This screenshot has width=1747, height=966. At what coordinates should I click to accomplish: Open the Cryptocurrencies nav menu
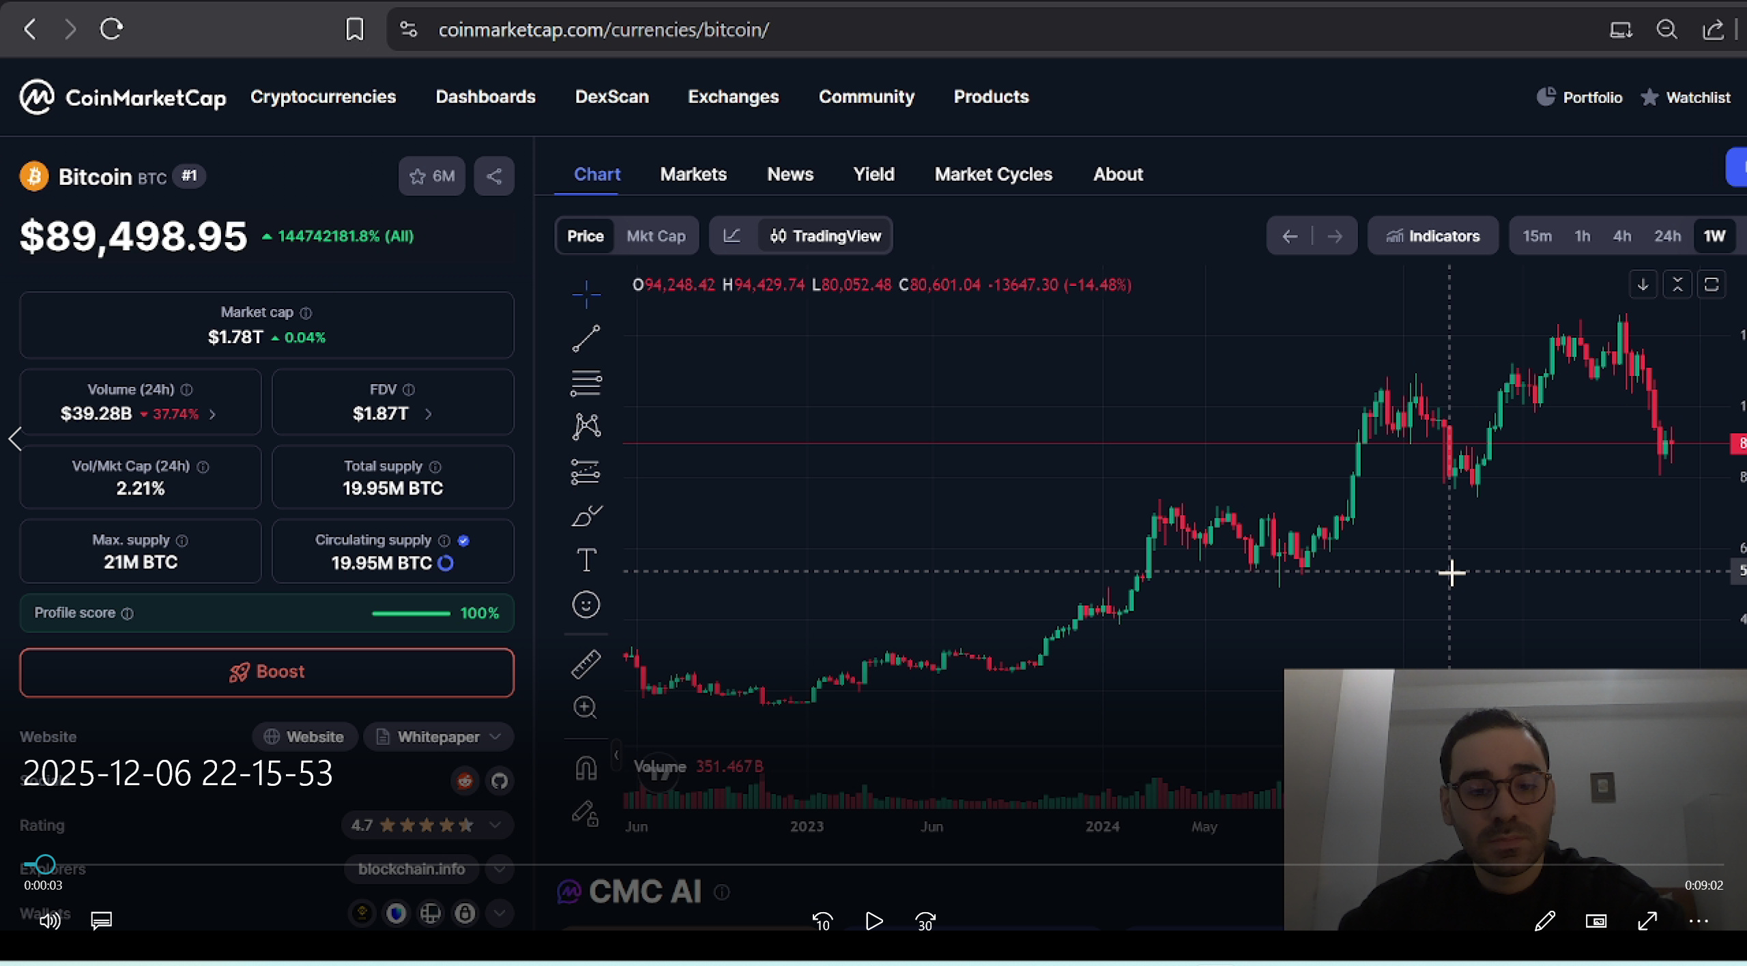(x=323, y=97)
